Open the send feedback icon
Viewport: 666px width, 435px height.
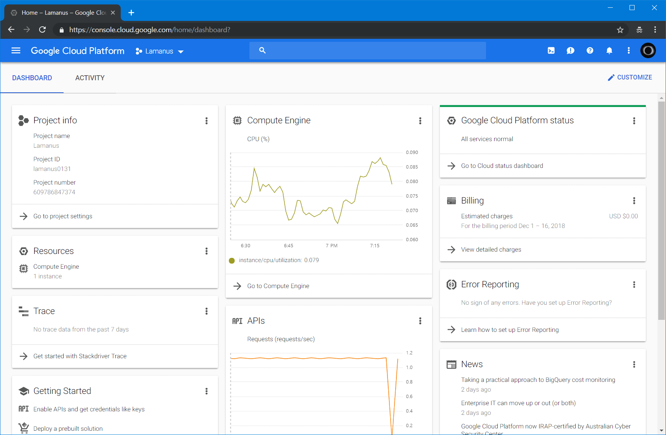click(571, 51)
